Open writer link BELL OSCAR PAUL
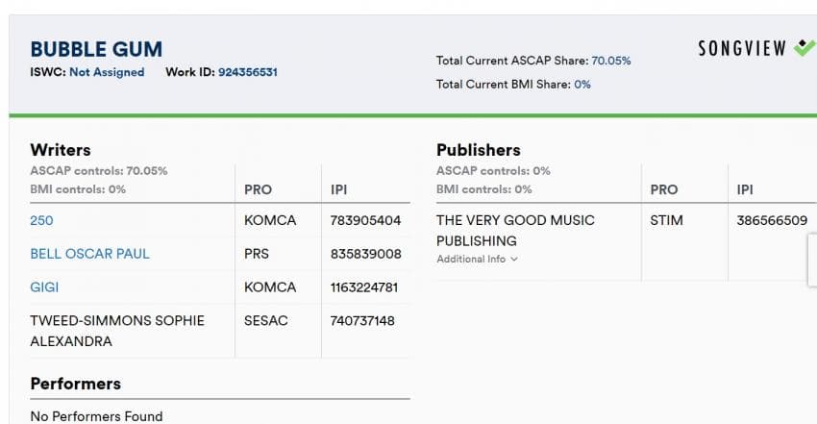 tap(89, 254)
